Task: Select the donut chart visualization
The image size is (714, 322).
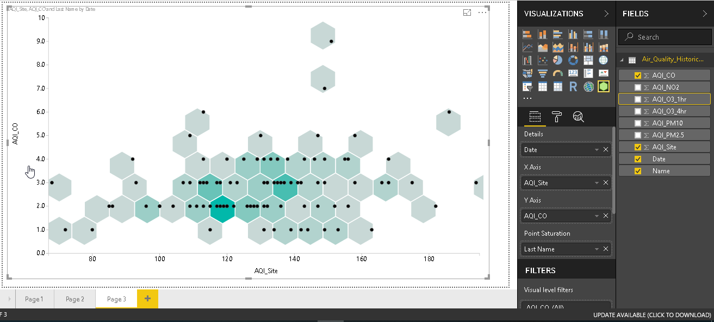Action: [x=573, y=60]
